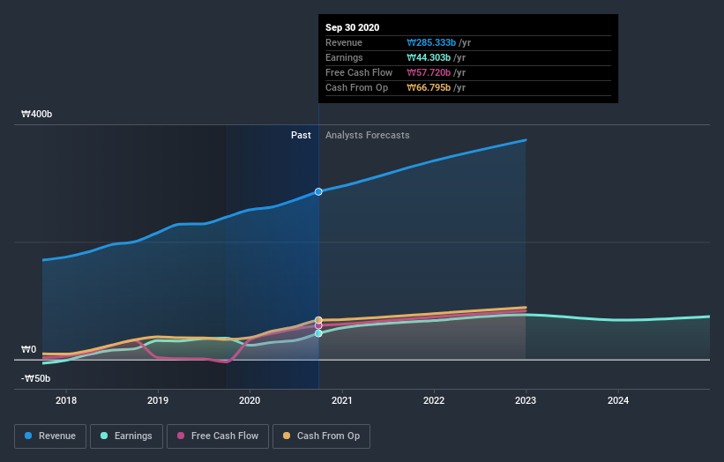
Task: Click the 2018 x-axis label
Action: (x=66, y=400)
